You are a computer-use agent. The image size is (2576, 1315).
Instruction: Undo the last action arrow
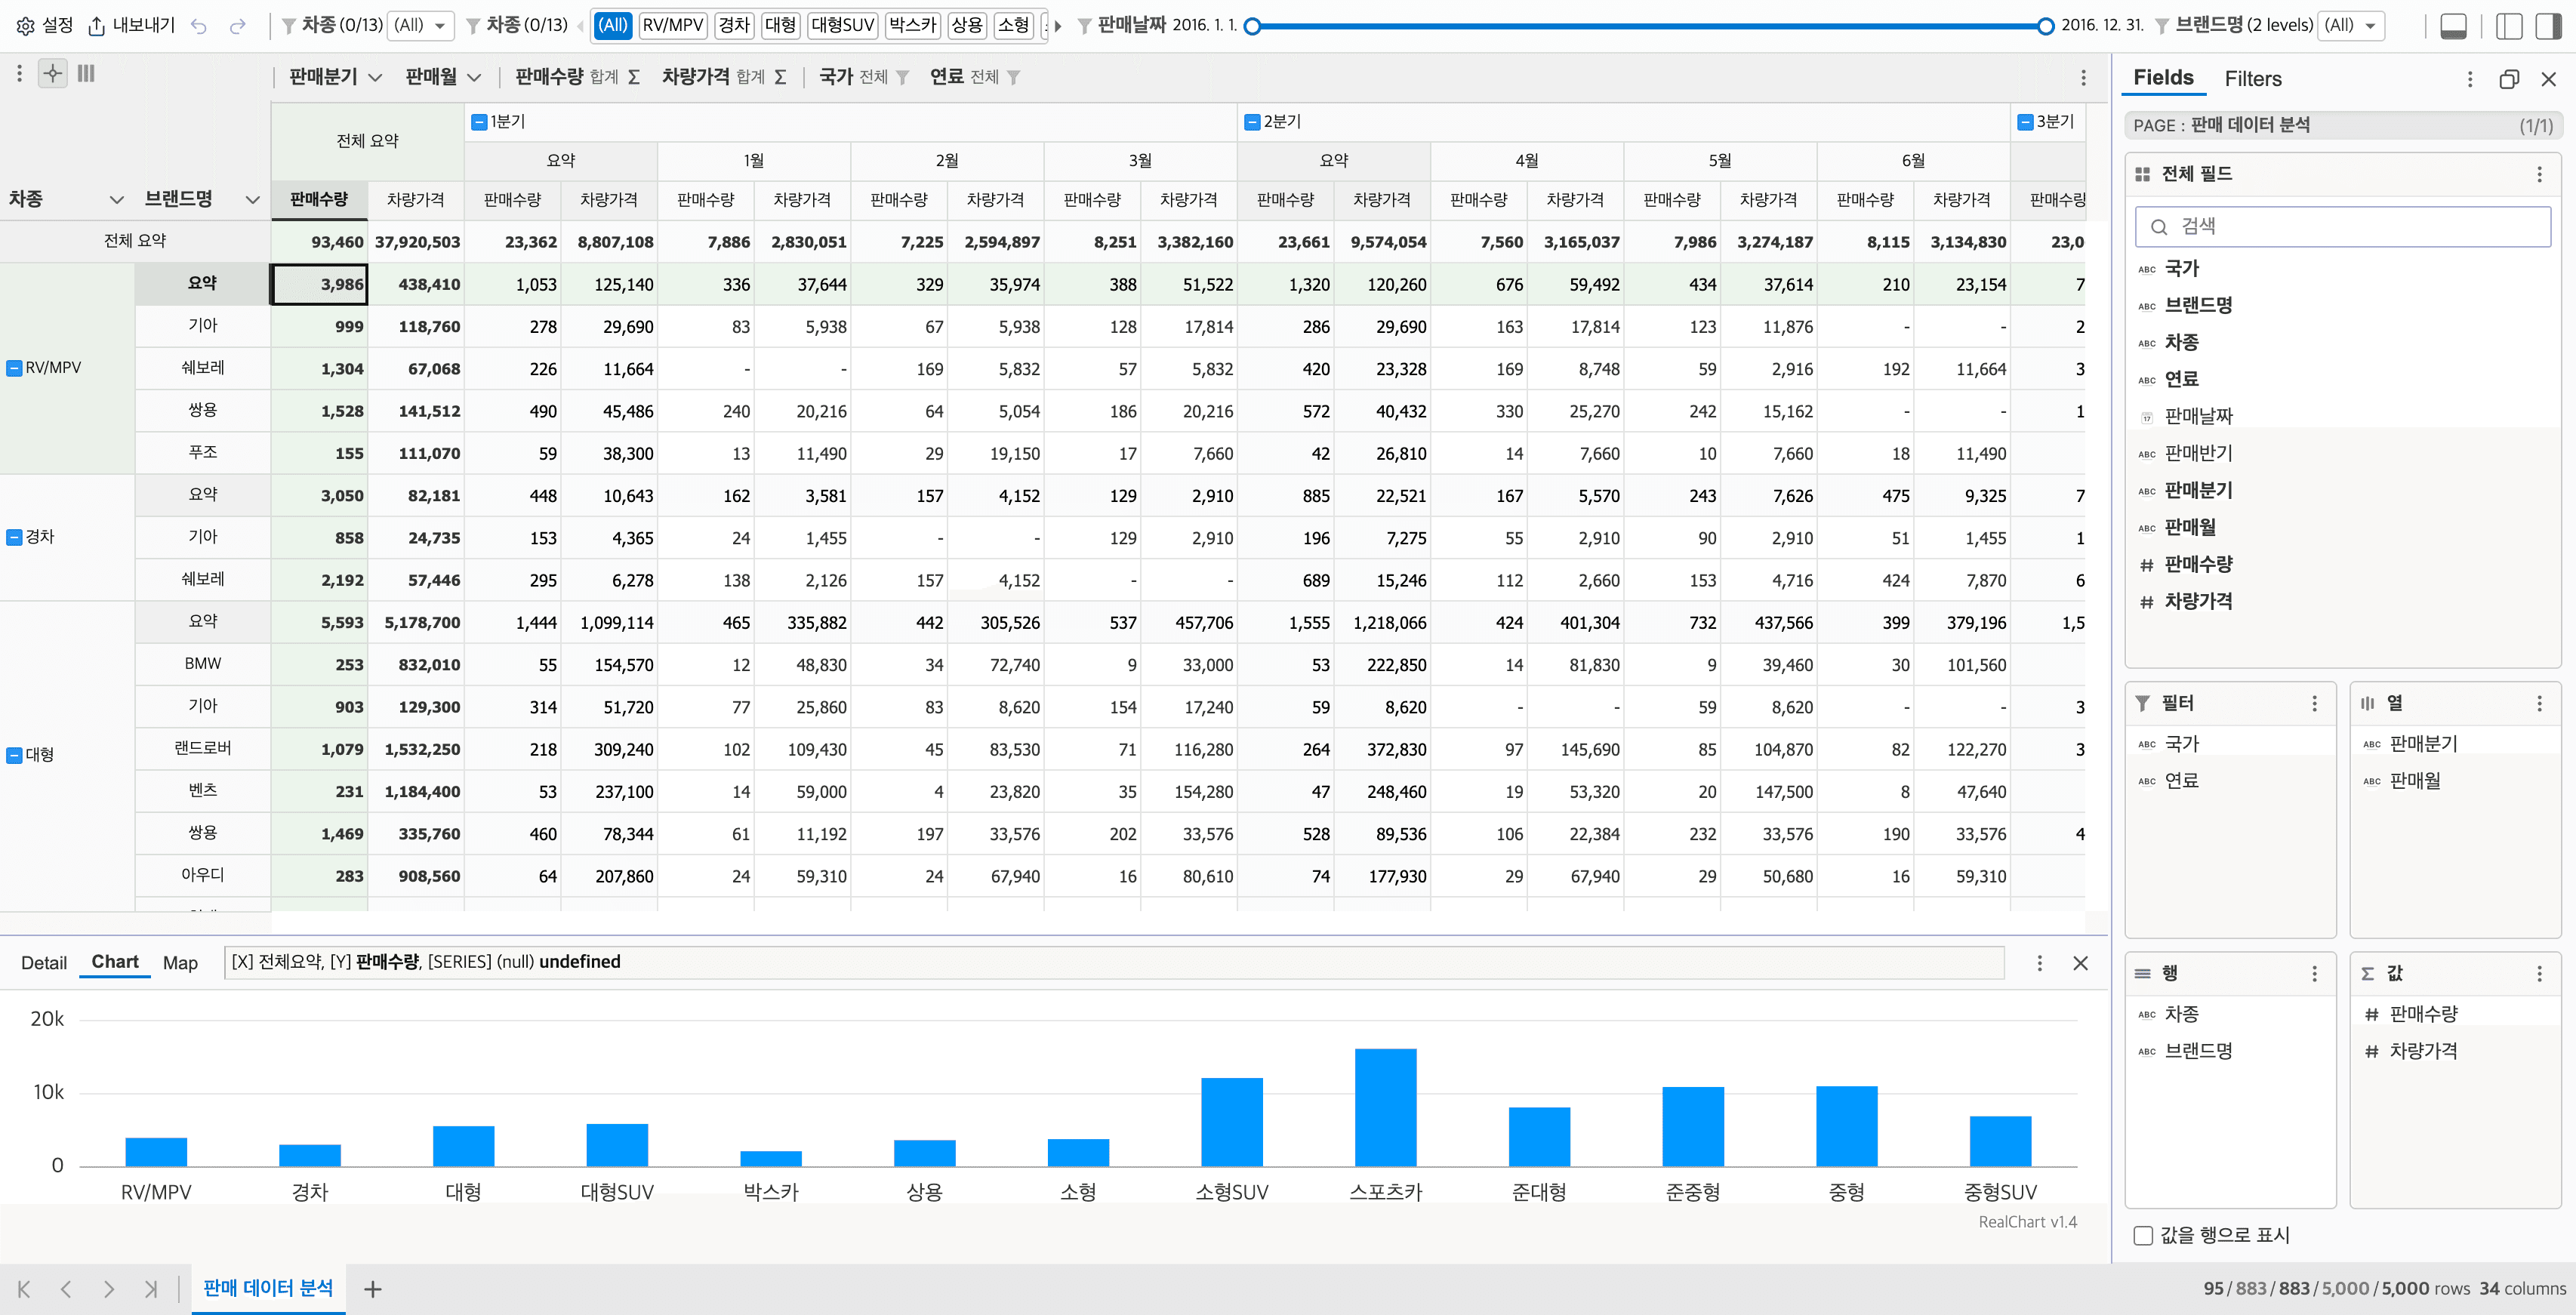coord(199,26)
